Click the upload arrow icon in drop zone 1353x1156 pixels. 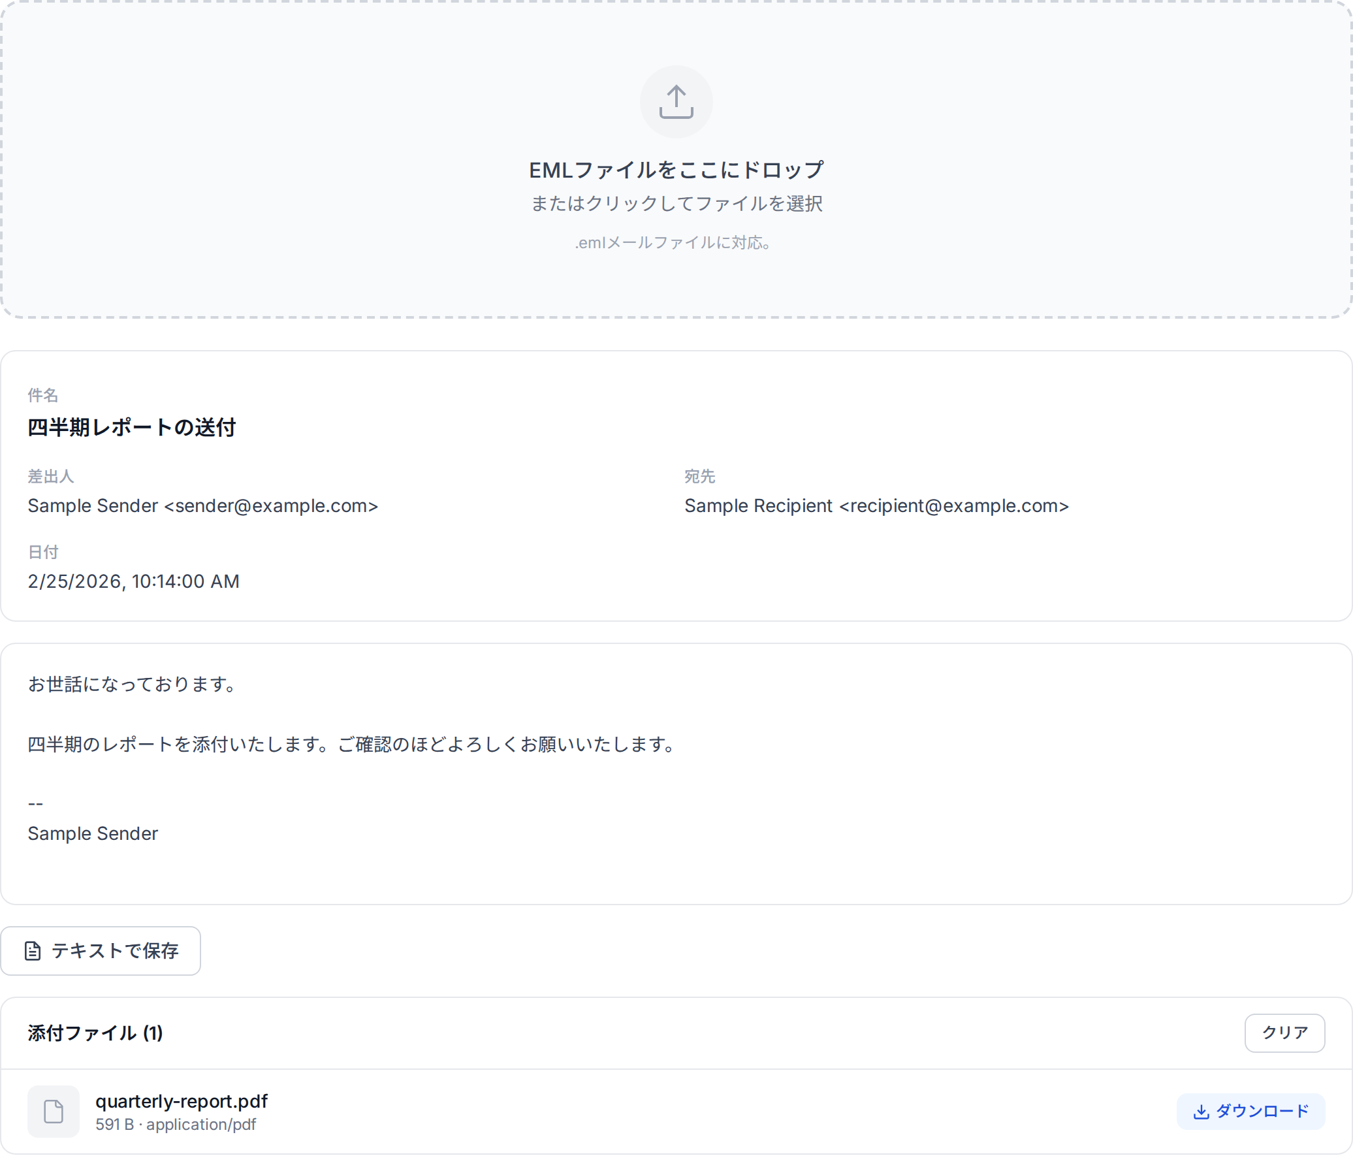click(x=676, y=102)
